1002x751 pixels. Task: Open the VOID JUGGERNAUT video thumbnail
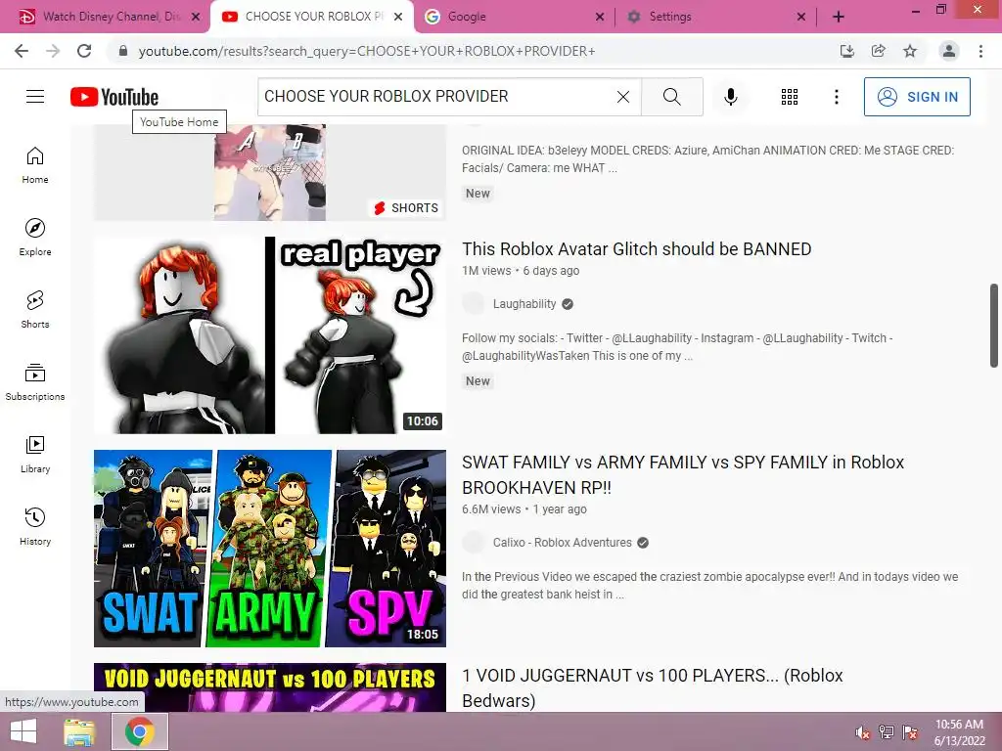click(270, 687)
